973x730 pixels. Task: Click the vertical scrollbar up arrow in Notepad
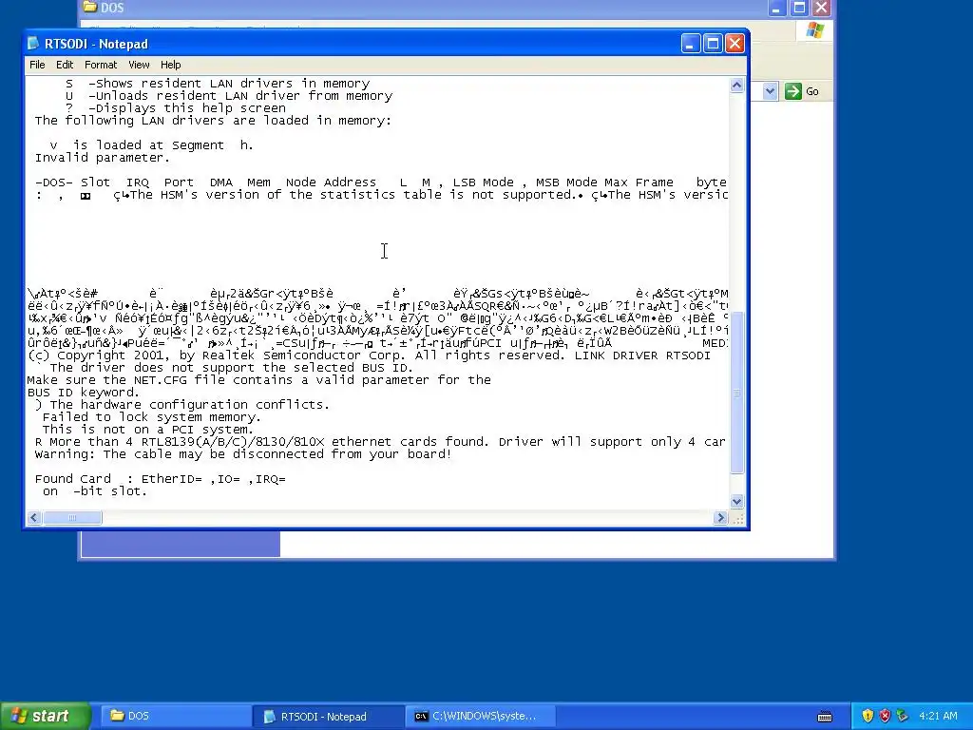point(736,86)
